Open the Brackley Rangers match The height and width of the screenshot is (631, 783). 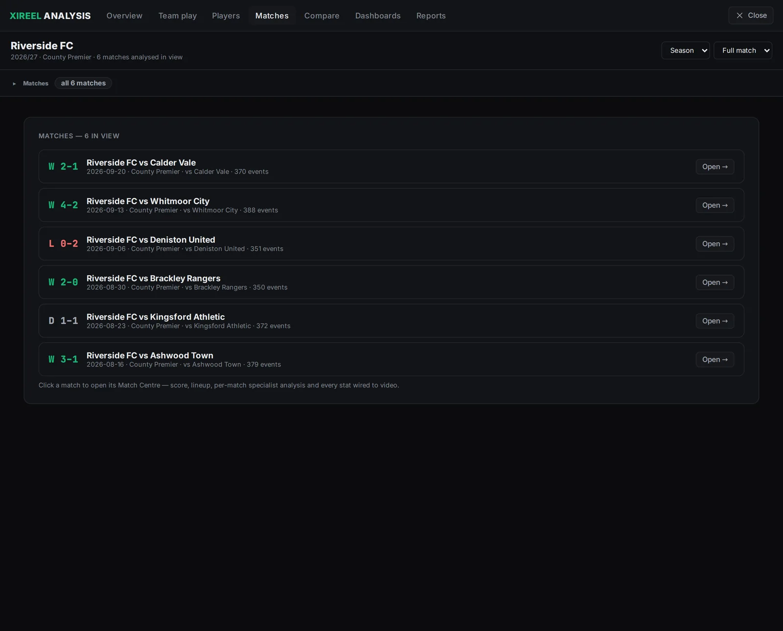715,282
